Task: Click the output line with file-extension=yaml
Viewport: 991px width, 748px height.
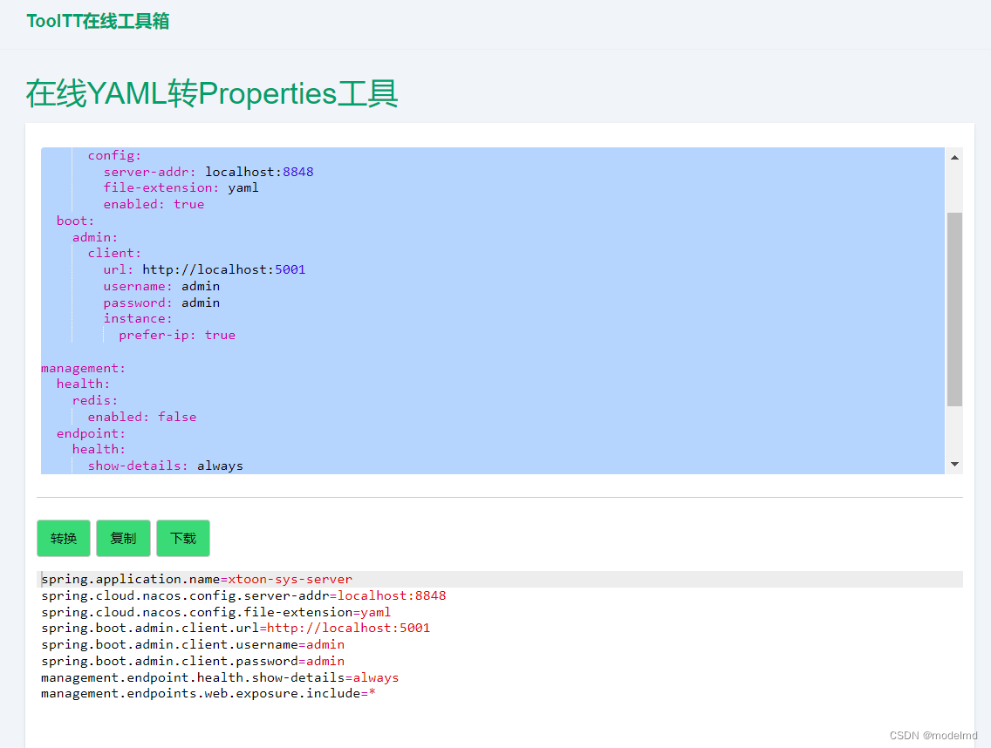Action: [216, 612]
